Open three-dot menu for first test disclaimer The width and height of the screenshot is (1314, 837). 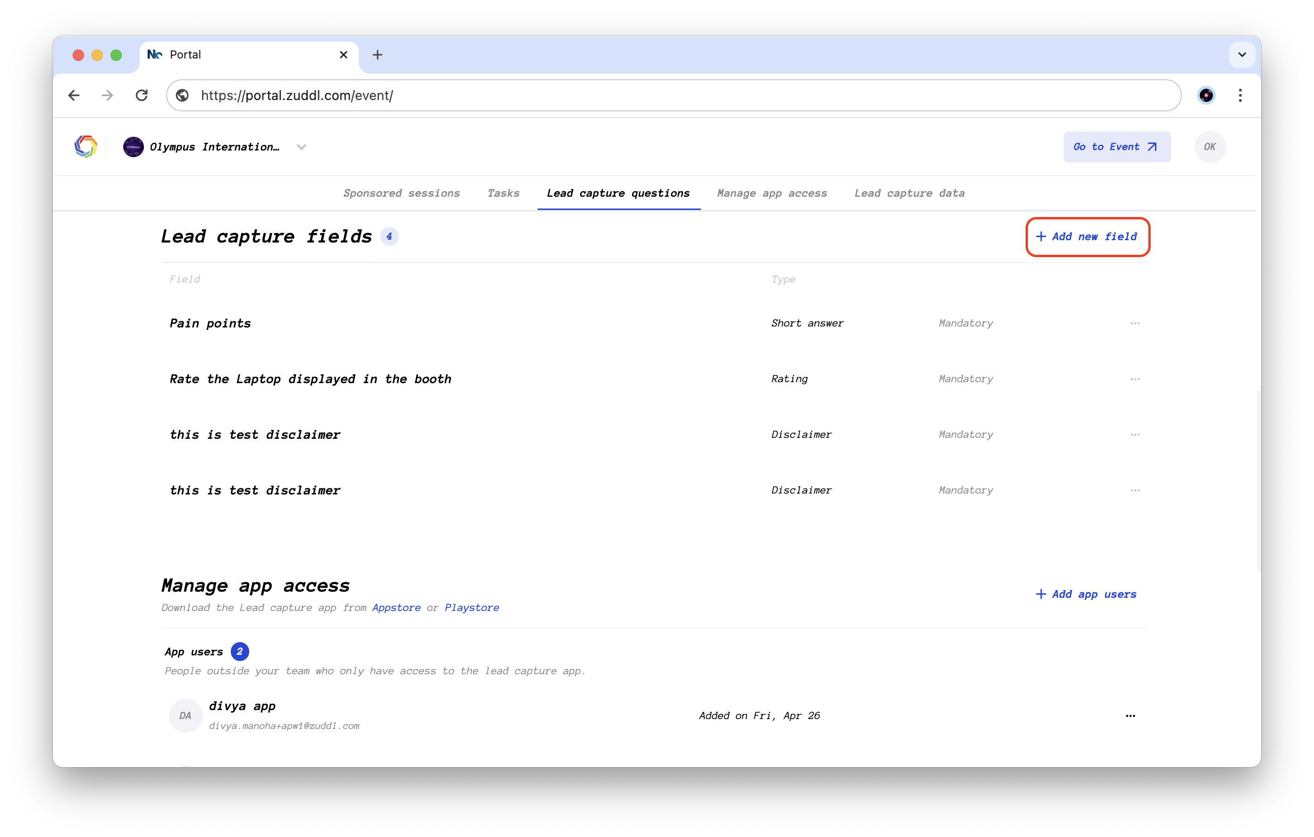tap(1135, 435)
